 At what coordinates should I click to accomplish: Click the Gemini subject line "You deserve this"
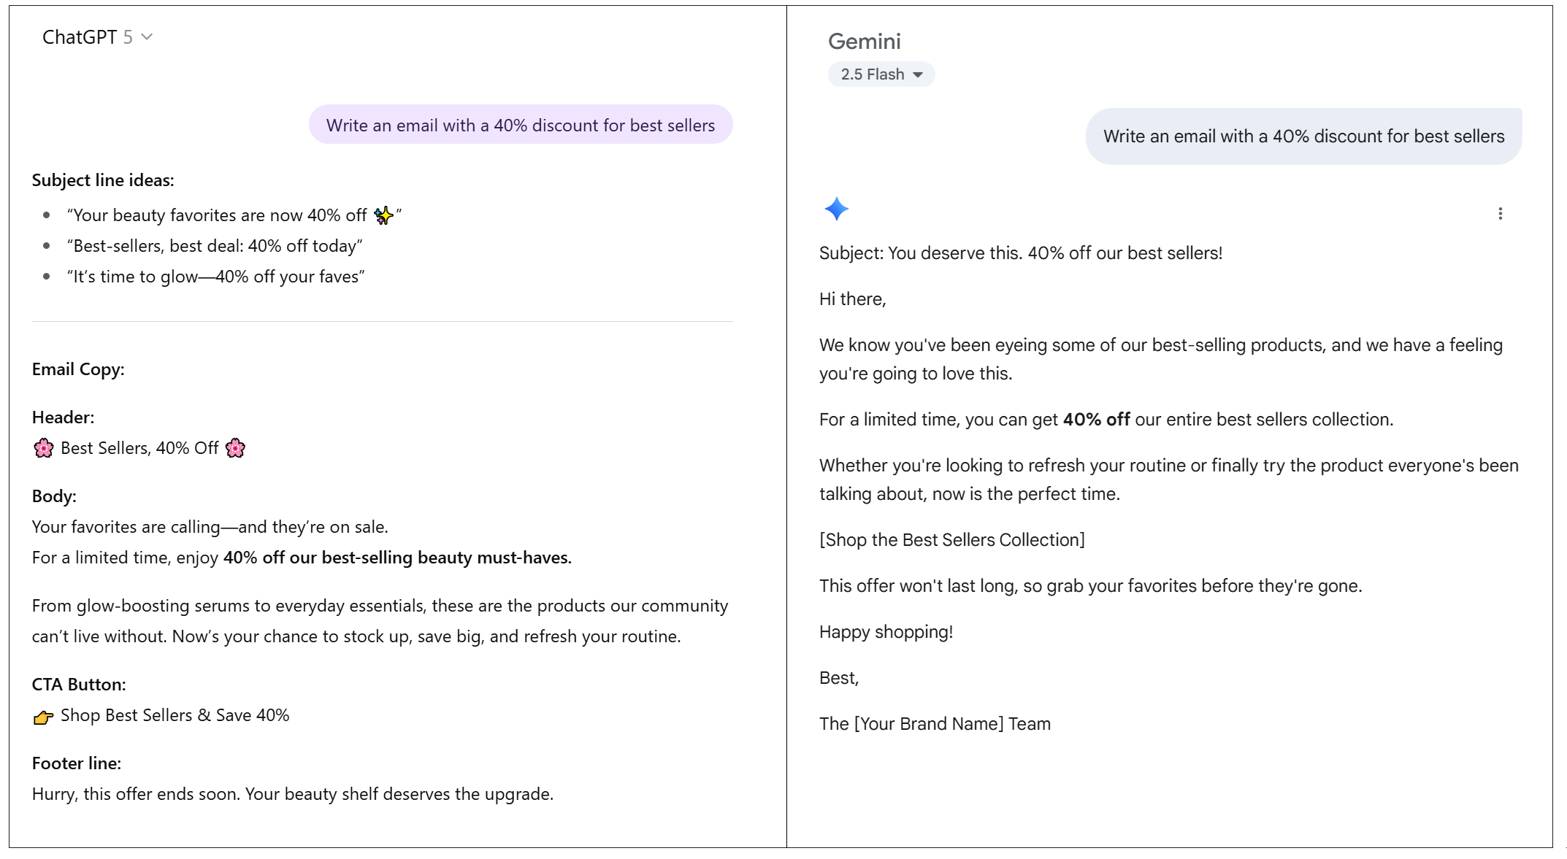coord(1020,253)
